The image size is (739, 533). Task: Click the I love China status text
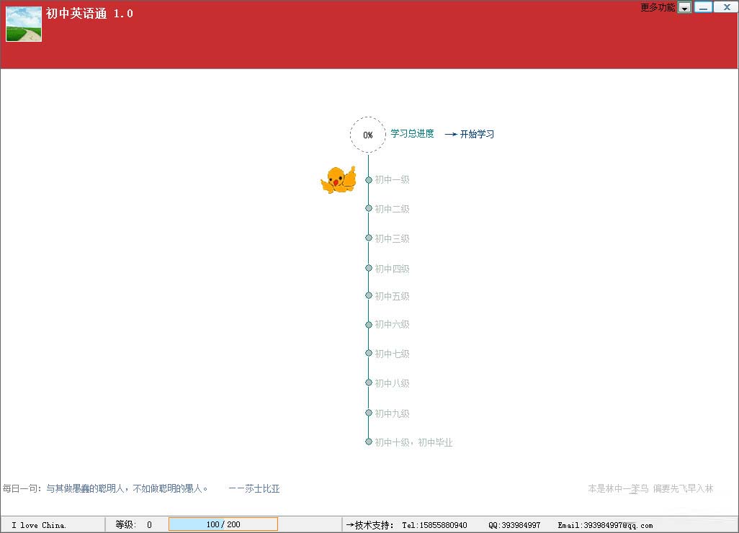(39, 525)
